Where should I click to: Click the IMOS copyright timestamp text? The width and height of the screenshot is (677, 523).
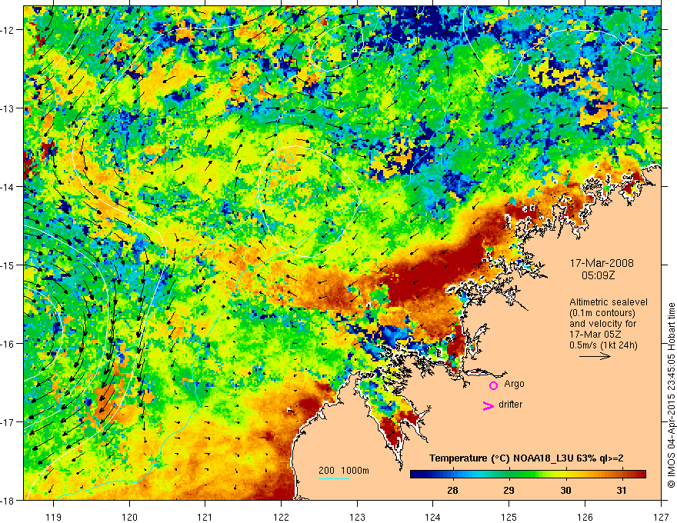point(671,395)
